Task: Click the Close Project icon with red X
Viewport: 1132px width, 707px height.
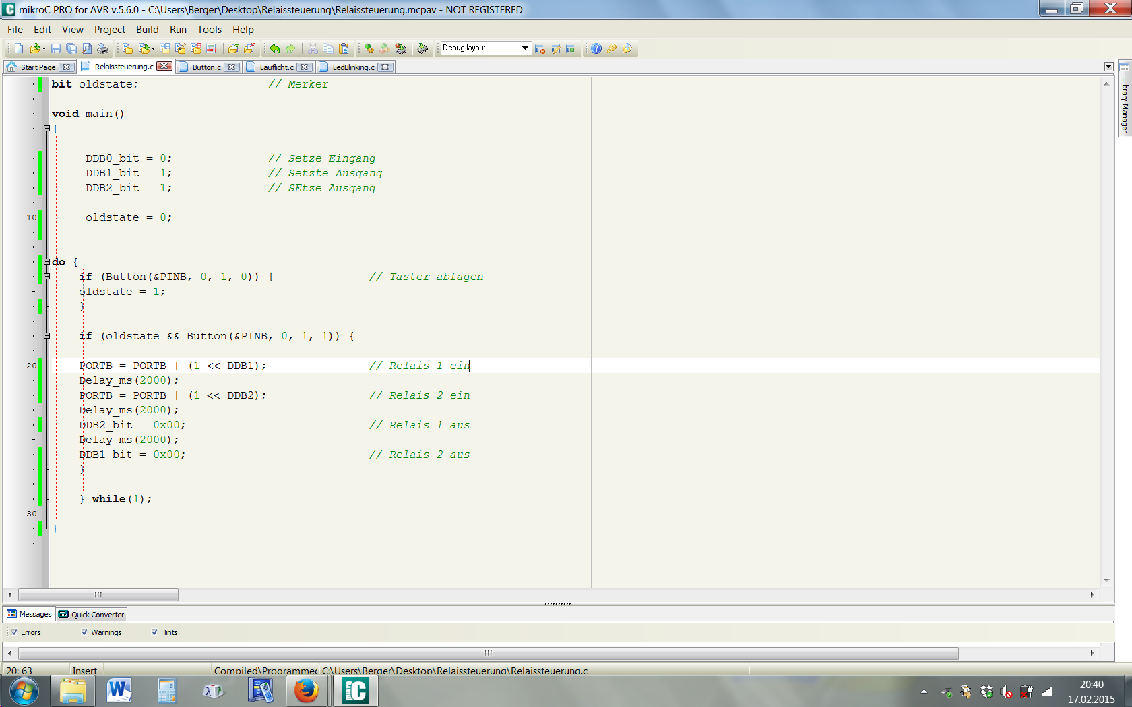Action: pos(196,48)
